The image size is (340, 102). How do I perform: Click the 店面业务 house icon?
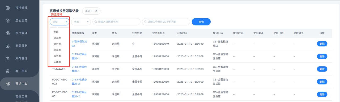coord(8,20)
